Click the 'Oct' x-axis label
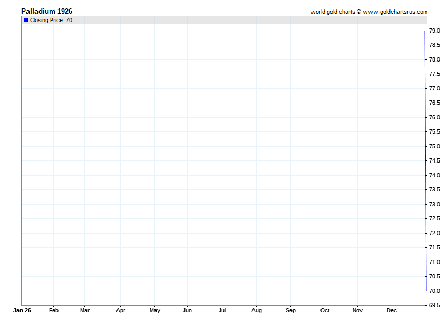Screen dimensions: 448x324 [325, 310]
